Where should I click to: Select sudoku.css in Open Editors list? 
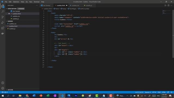[x=16, y=16]
